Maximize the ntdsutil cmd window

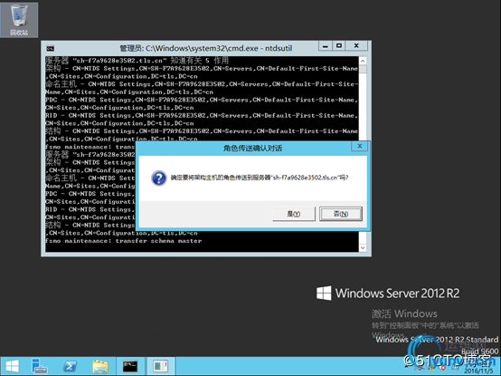pos(339,46)
